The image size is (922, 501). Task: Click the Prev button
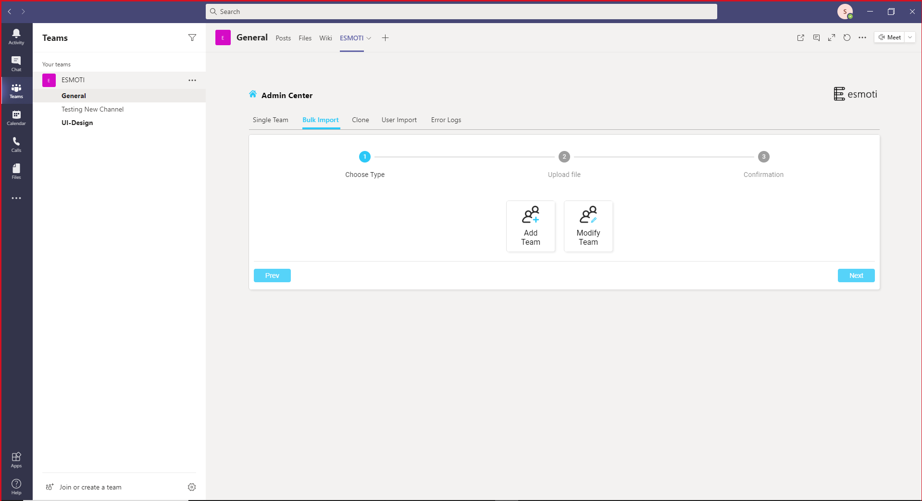(272, 276)
